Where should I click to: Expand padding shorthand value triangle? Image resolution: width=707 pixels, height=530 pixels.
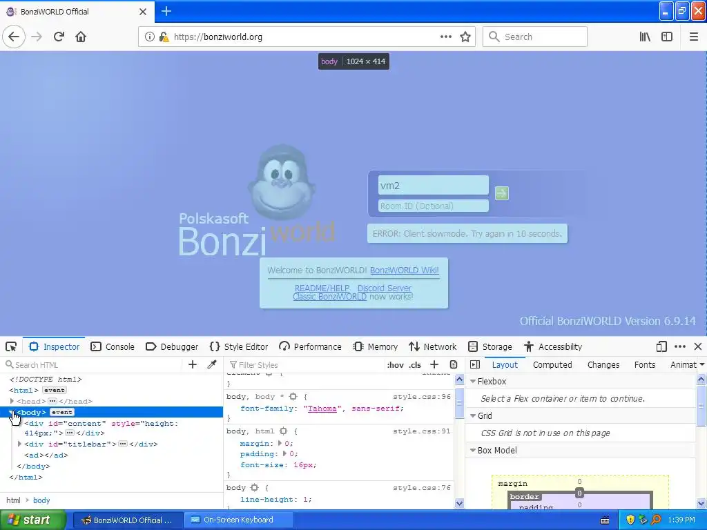[284, 453]
